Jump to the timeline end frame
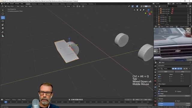The image size is (192, 108). (x=82, y=100)
